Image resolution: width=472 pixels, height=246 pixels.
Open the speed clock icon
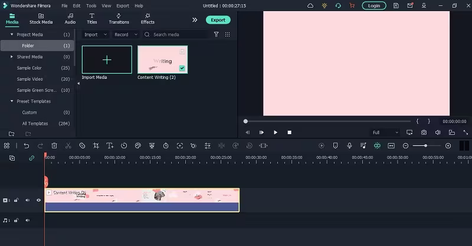coord(124,146)
